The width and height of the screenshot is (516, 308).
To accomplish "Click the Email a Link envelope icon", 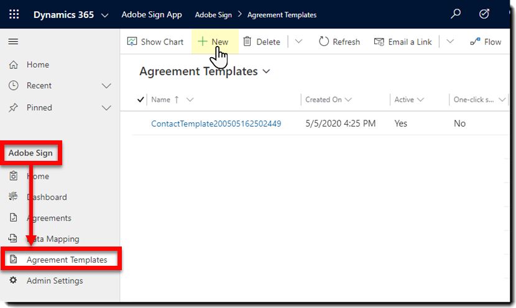I will coord(379,42).
